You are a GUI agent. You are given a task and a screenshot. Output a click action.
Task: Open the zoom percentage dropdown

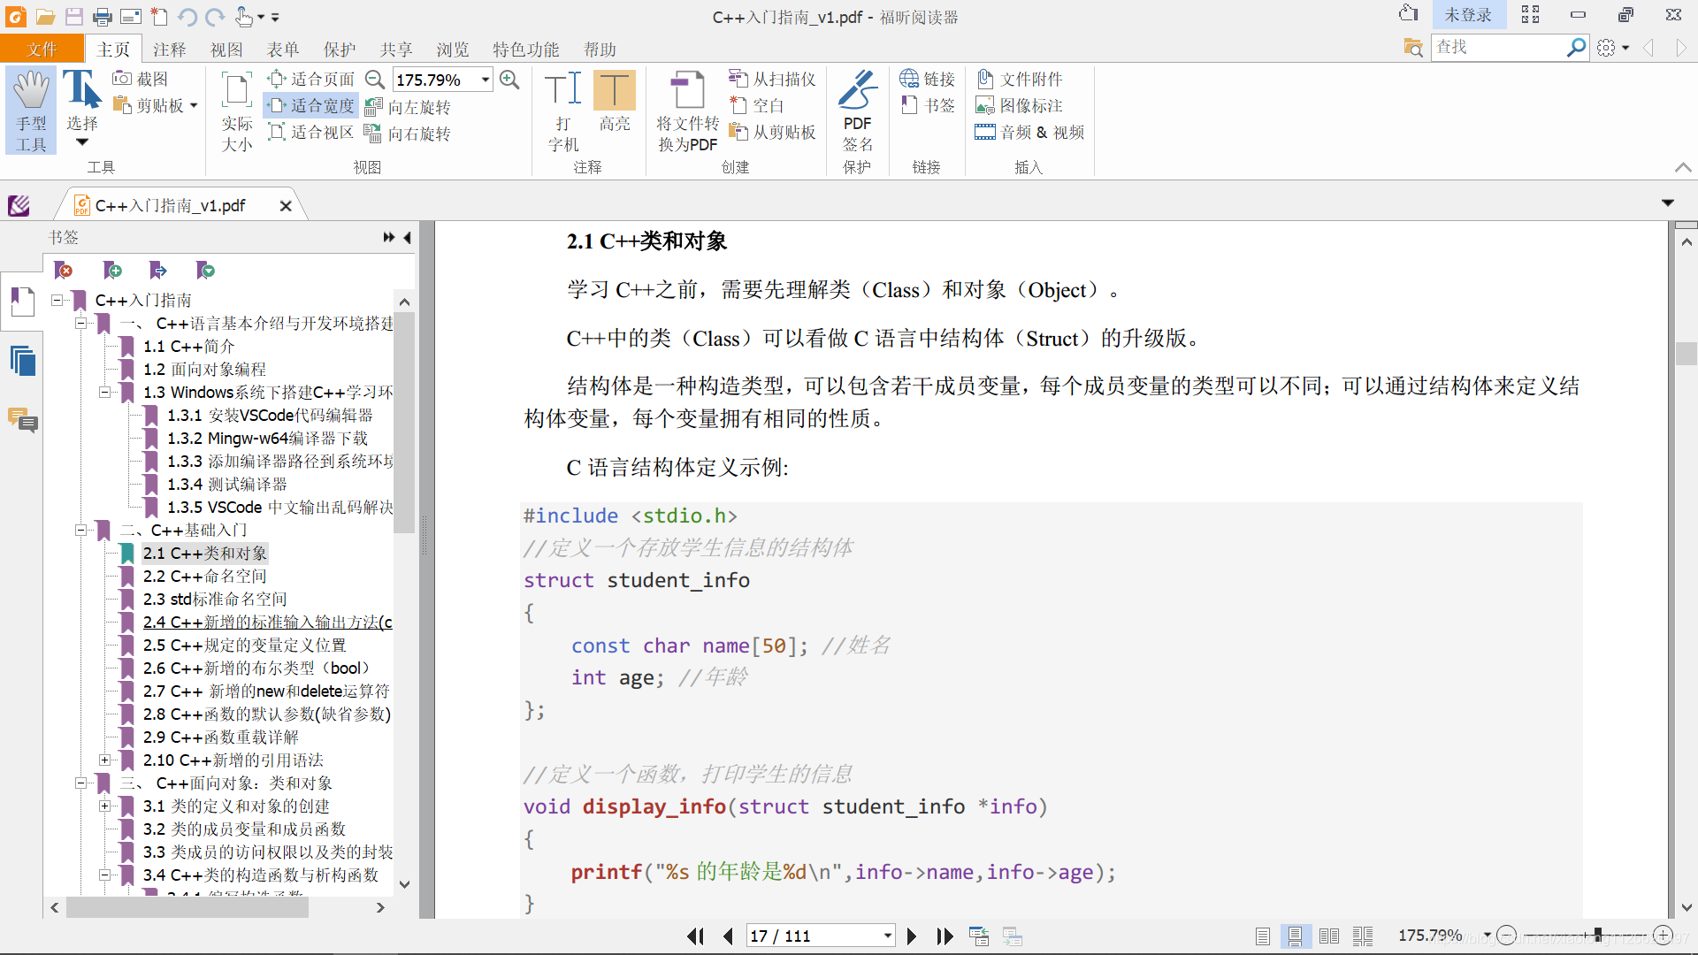pyautogui.click(x=486, y=80)
